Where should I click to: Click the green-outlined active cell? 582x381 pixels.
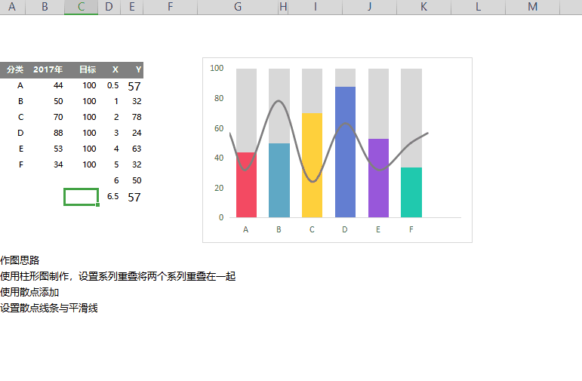[x=81, y=197]
